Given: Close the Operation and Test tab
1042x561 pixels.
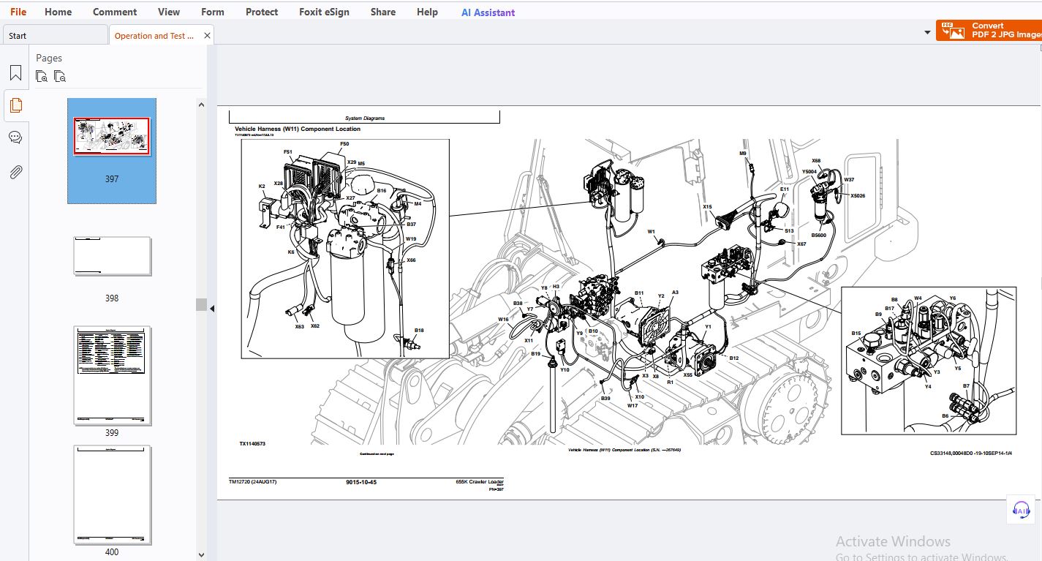Looking at the screenshot, I should [x=207, y=35].
